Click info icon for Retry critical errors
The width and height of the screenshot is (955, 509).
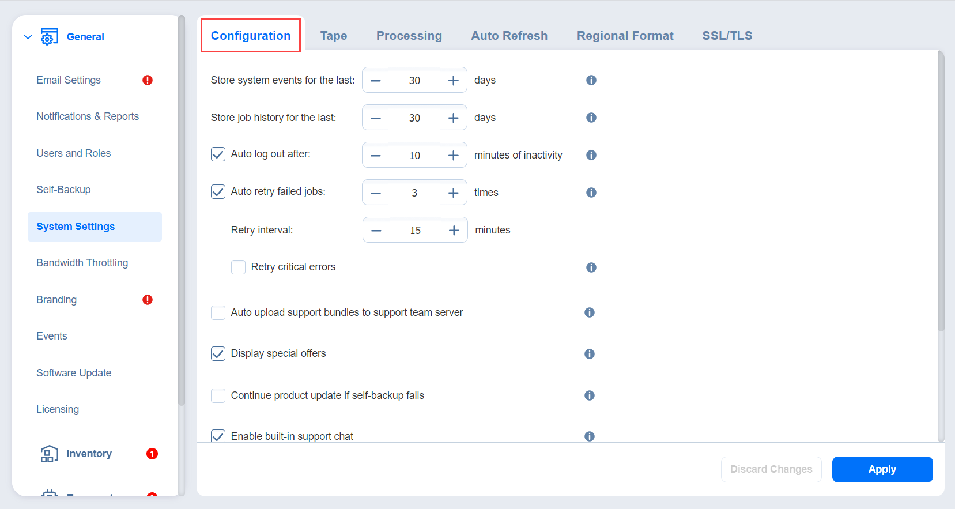pyautogui.click(x=591, y=267)
